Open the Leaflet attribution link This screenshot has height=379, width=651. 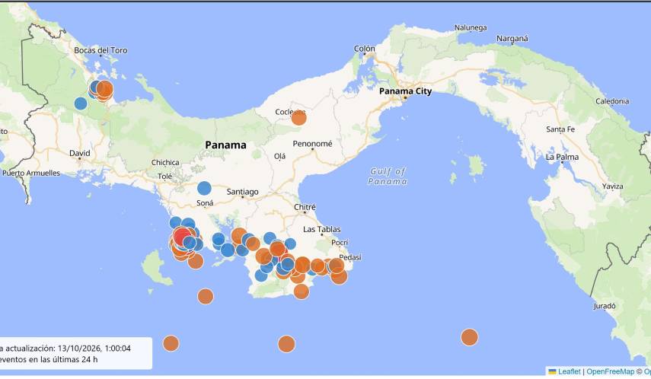(x=569, y=371)
